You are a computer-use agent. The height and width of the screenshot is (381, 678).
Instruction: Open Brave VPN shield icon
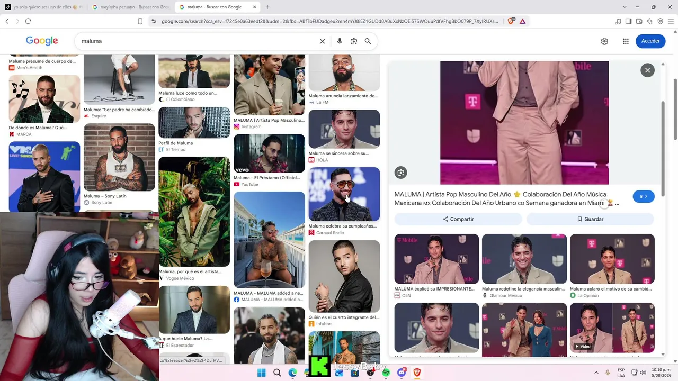coord(660,21)
